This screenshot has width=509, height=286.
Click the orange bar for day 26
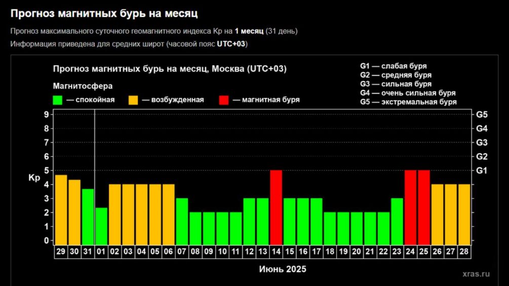point(438,214)
